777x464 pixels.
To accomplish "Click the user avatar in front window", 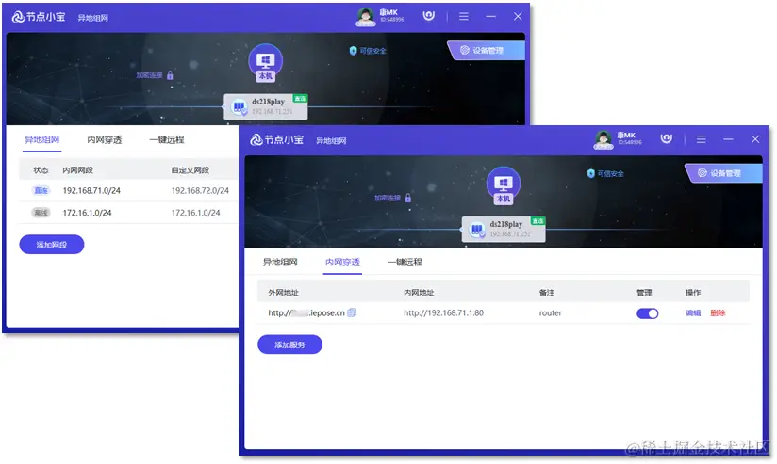I will pyautogui.click(x=603, y=139).
